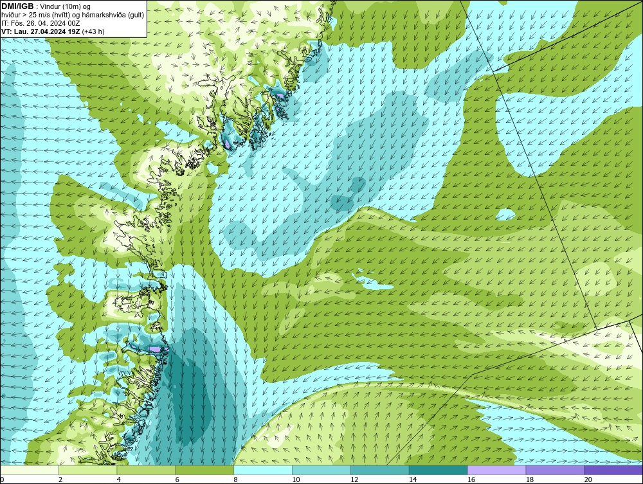
Task: Select the 18–20 m/s purple legend swatch
Action: (555, 470)
